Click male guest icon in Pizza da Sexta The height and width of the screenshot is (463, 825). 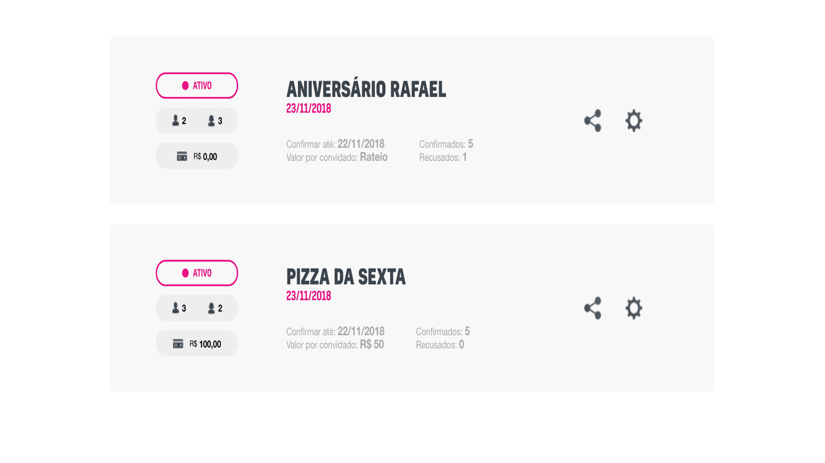(175, 308)
